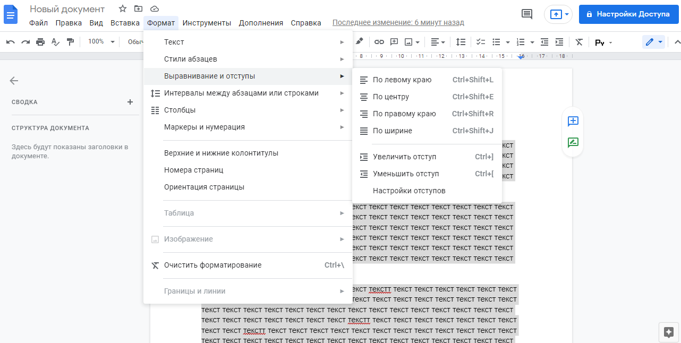Expand the Интервалы между абзацами или строками submenu
Screen dimensions: 681x343
(241, 93)
